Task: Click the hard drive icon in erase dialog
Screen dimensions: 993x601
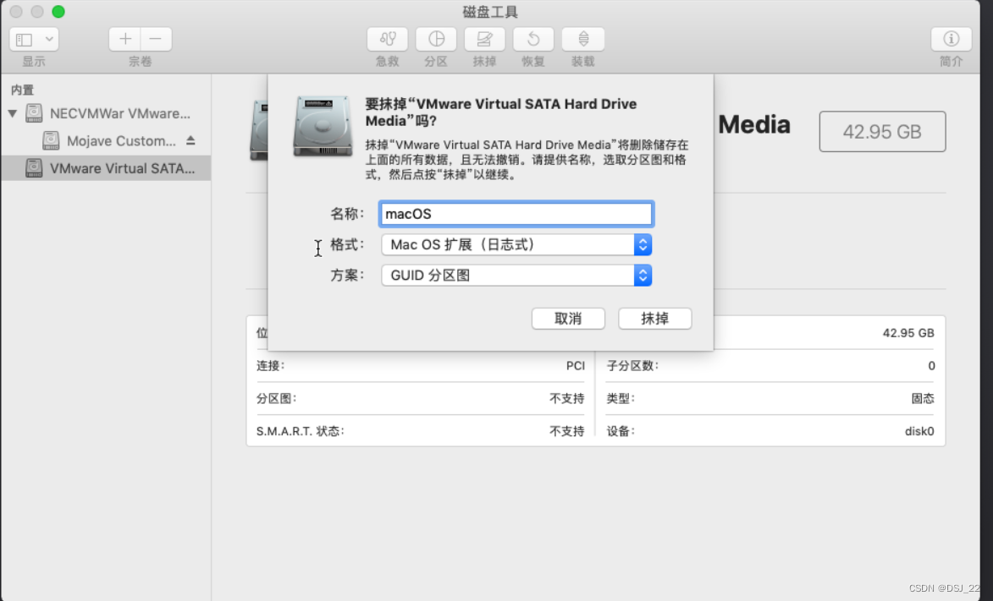Action: (x=323, y=125)
